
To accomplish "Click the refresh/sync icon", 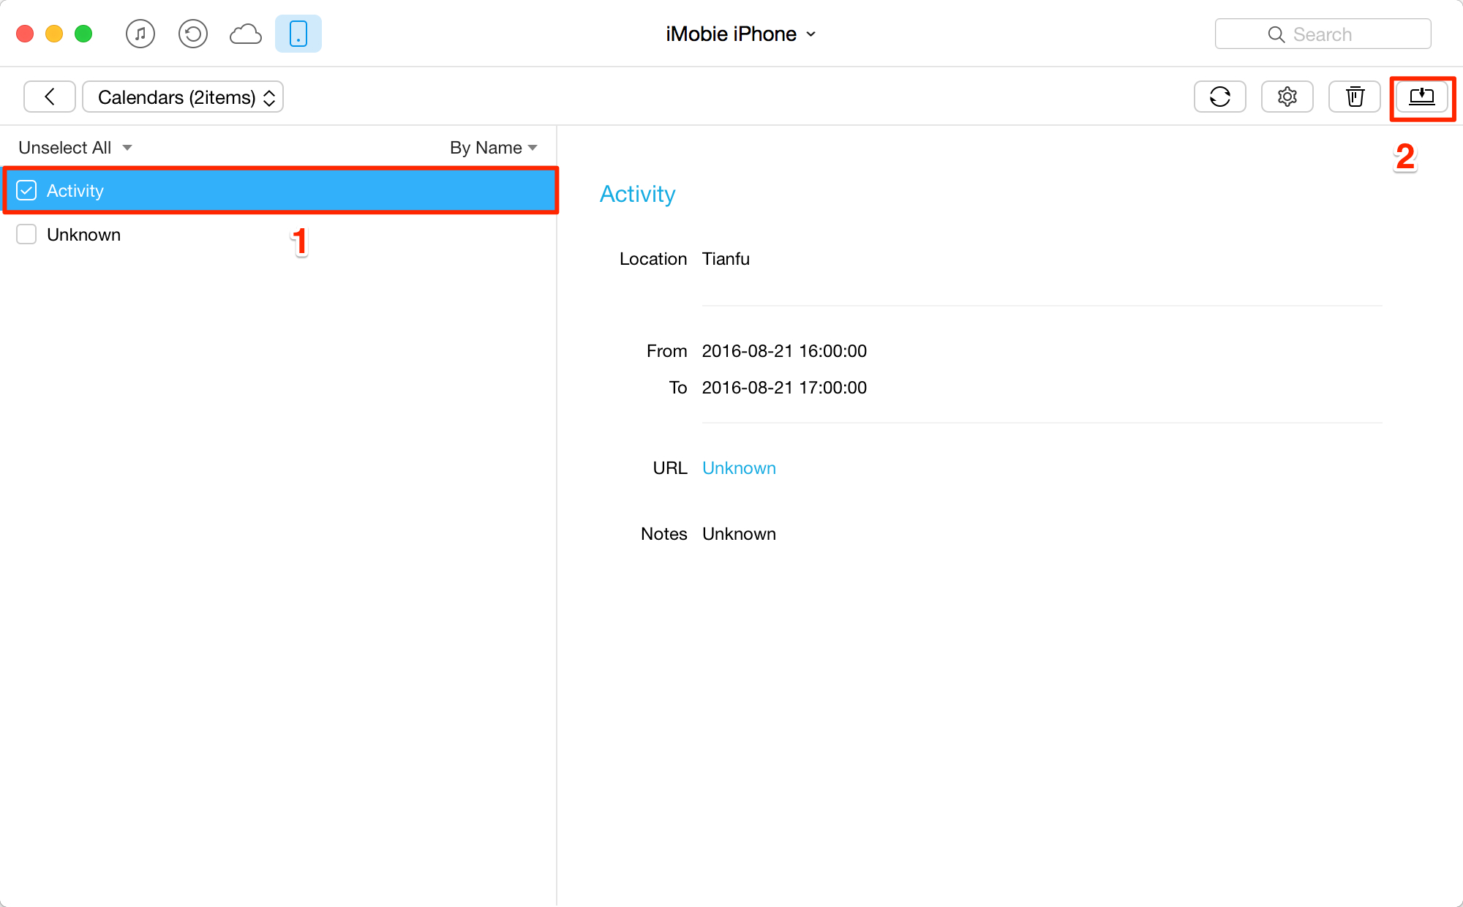I will 1221,96.
